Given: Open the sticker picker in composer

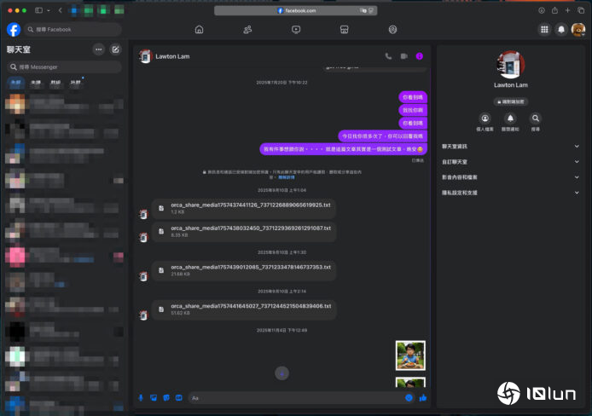Looking at the screenshot, I should point(166,398).
